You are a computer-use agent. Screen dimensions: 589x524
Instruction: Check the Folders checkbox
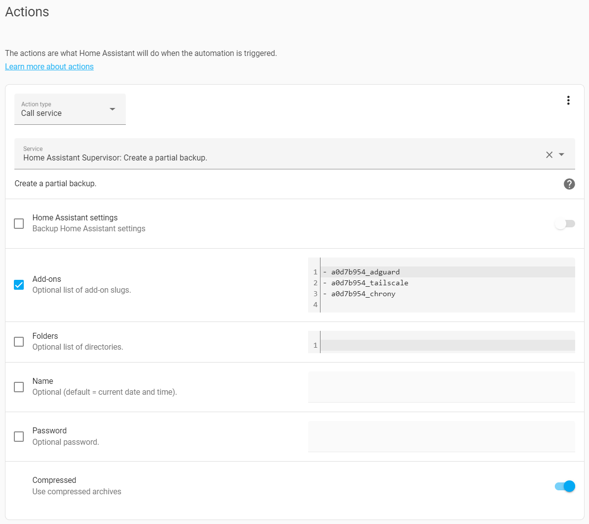pos(19,341)
